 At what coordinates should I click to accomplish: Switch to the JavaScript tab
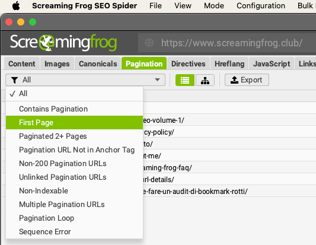tap(272, 63)
